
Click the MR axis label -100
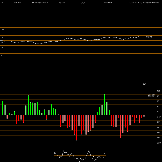click(x=159, y=143)
